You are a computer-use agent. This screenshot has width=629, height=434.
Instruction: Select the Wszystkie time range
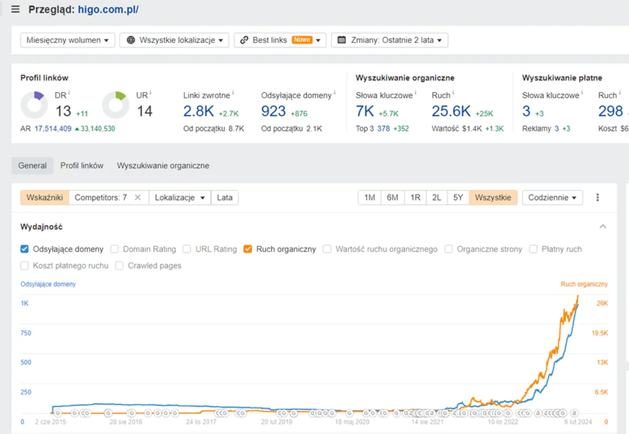click(493, 198)
